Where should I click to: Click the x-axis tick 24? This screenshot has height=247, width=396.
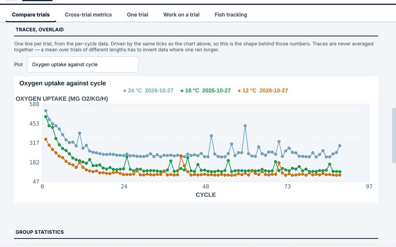click(x=124, y=186)
